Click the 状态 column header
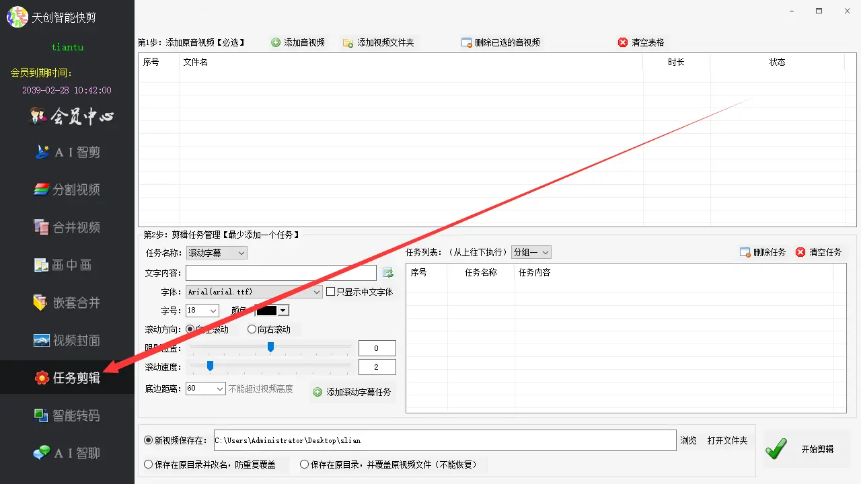861x484 pixels. pyautogui.click(x=777, y=62)
